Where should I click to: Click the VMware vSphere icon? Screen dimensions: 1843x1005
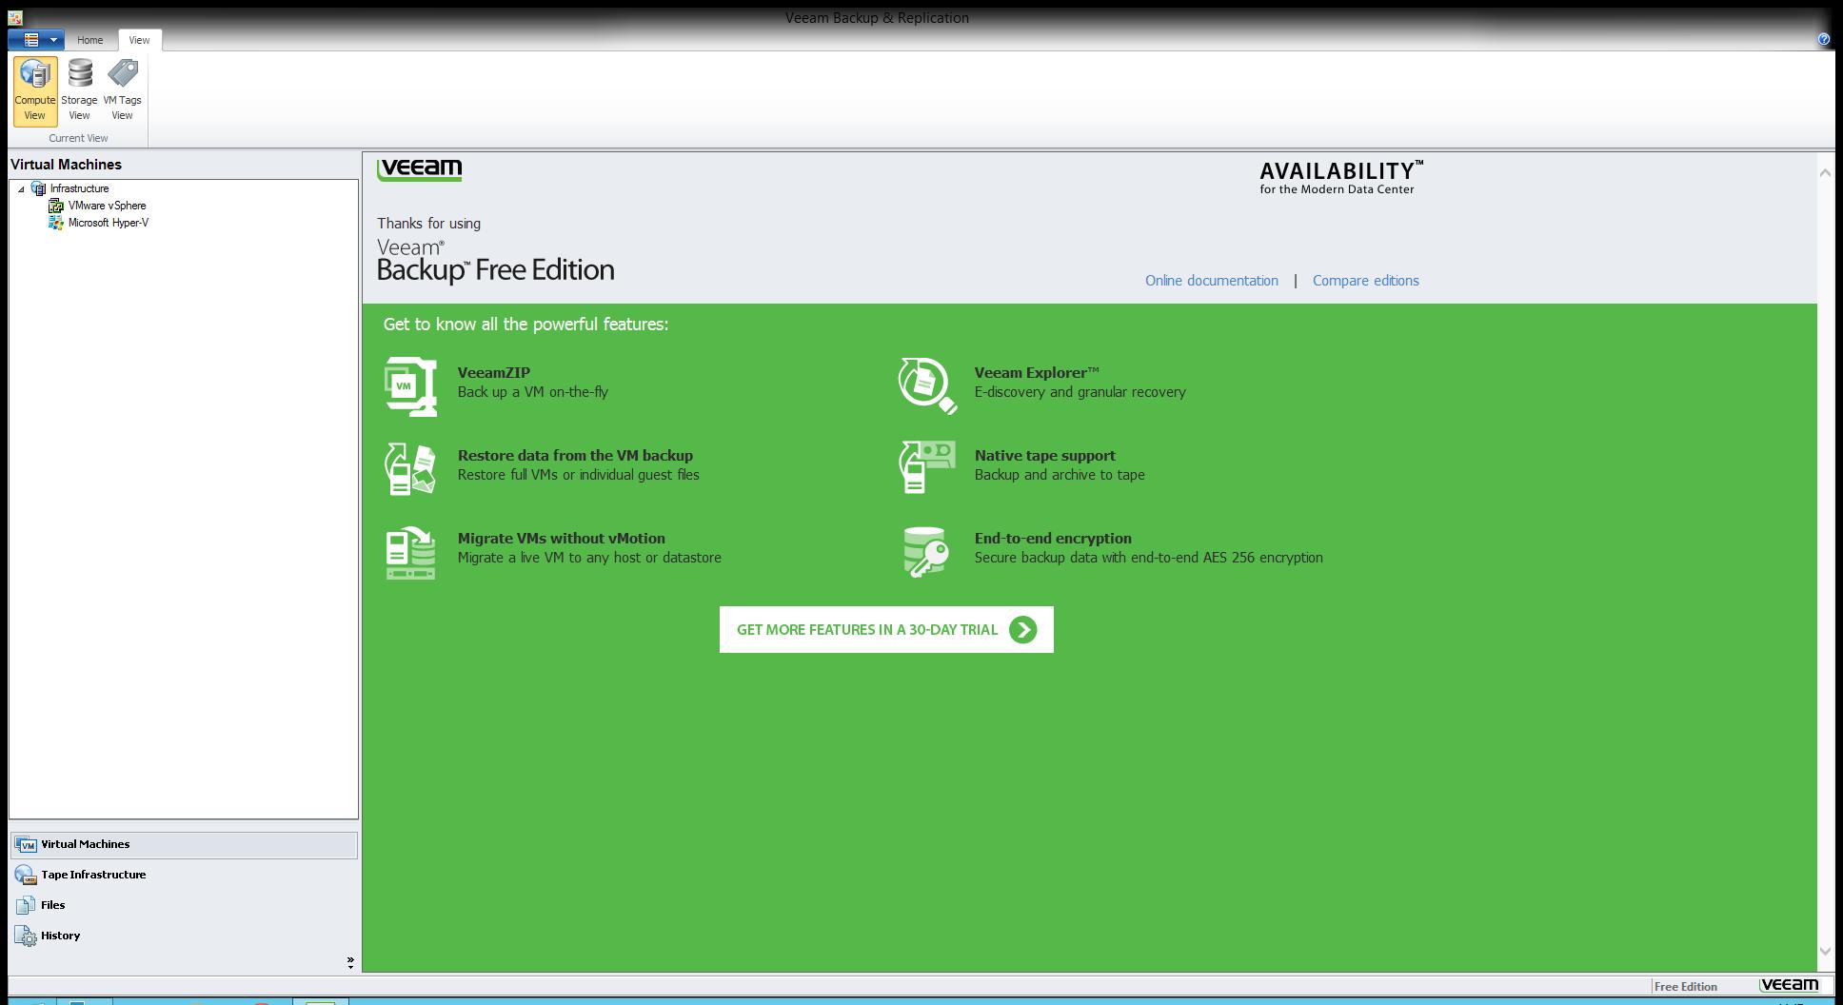pos(56,206)
